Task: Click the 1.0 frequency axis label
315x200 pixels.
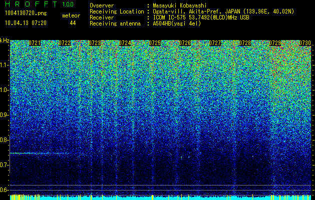Action: coord(4,90)
